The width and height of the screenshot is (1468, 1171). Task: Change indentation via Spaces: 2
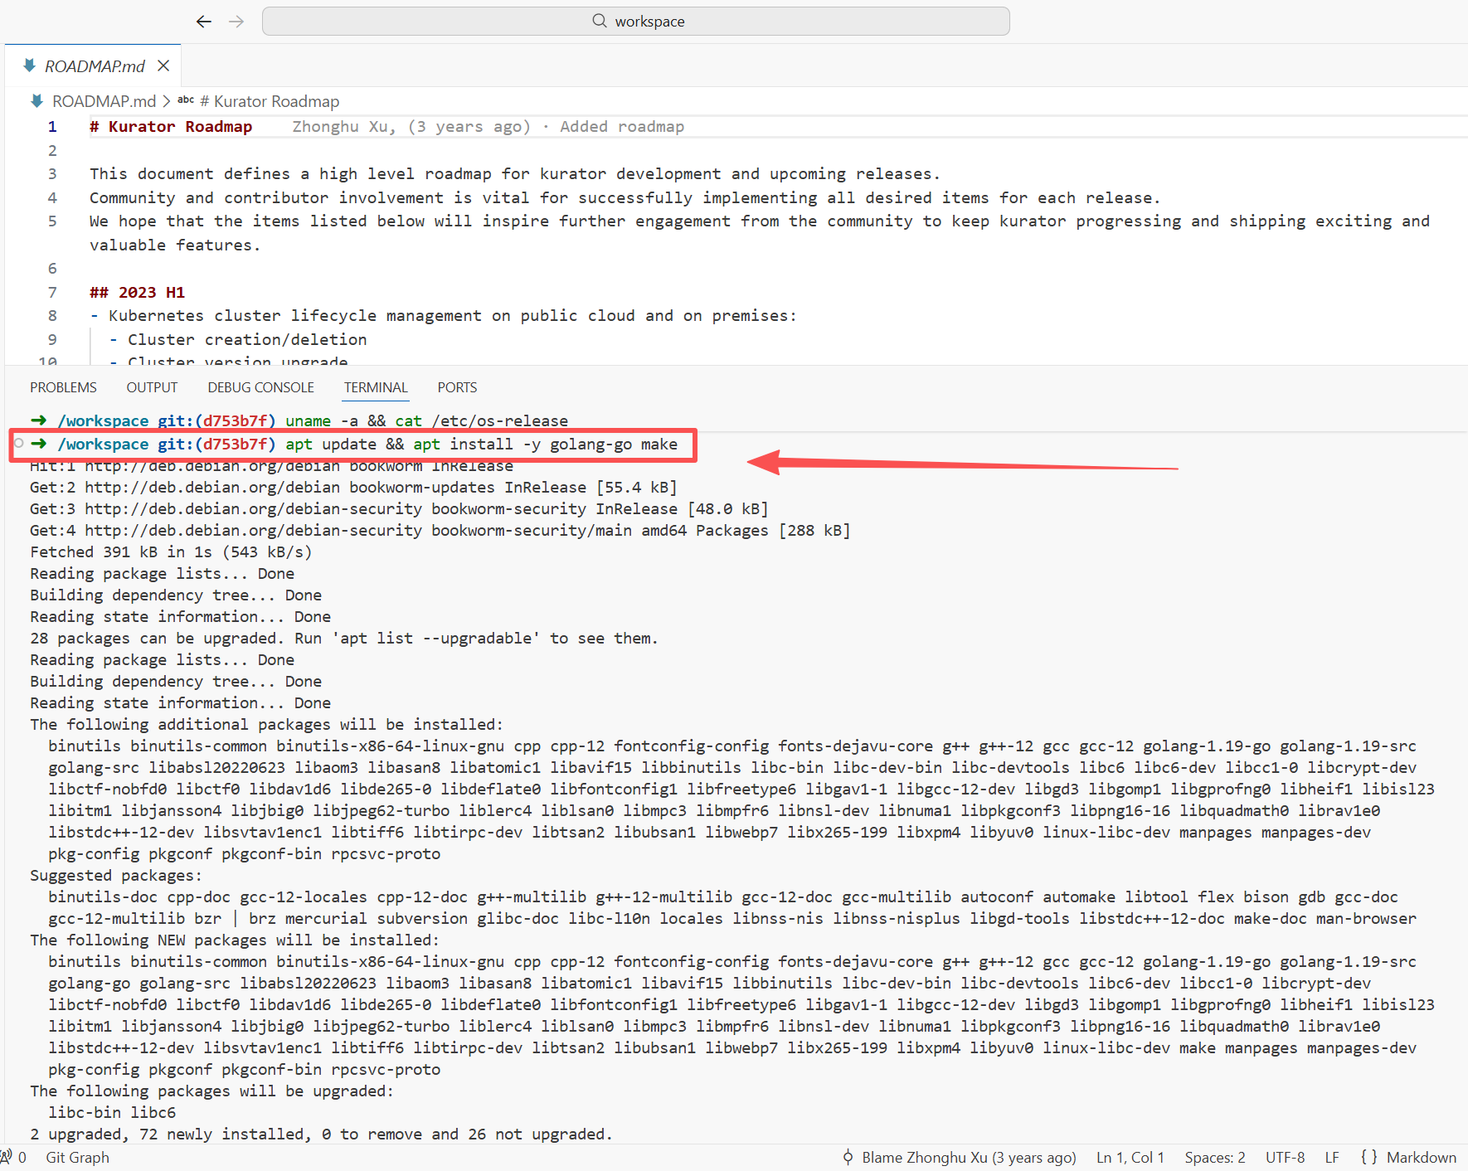click(1214, 1157)
